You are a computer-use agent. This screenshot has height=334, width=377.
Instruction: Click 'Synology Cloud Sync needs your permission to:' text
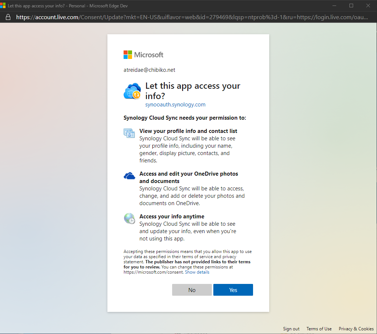point(185,118)
